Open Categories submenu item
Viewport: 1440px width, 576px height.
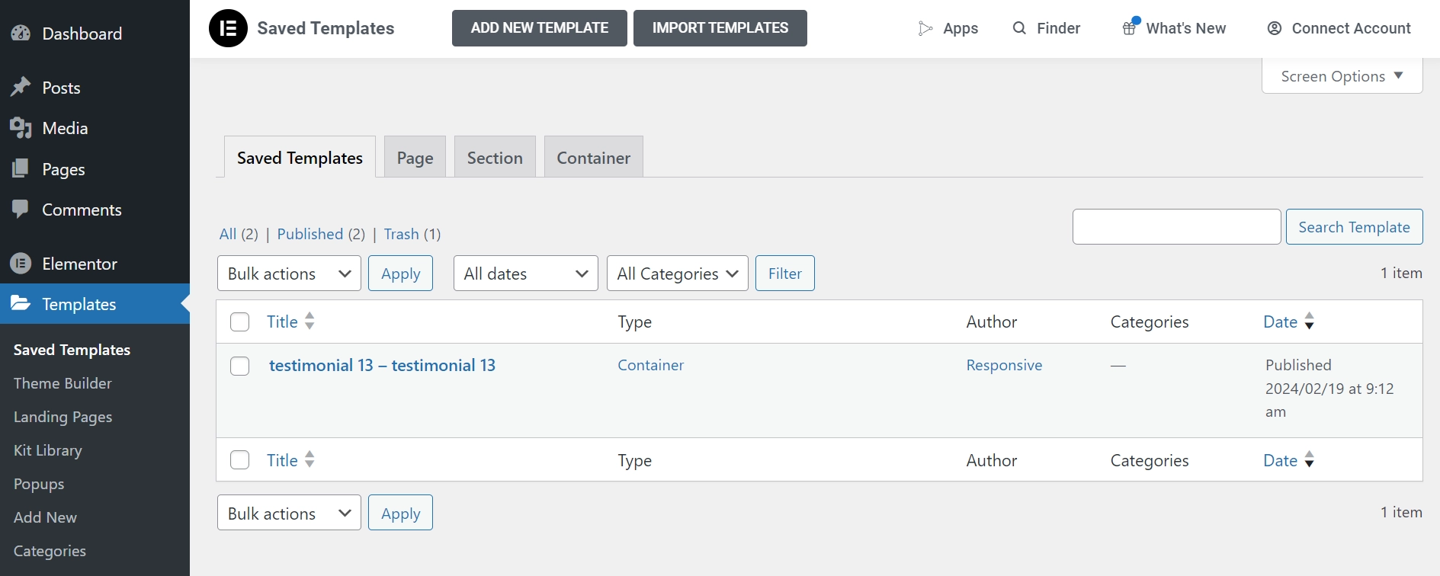pos(50,551)
